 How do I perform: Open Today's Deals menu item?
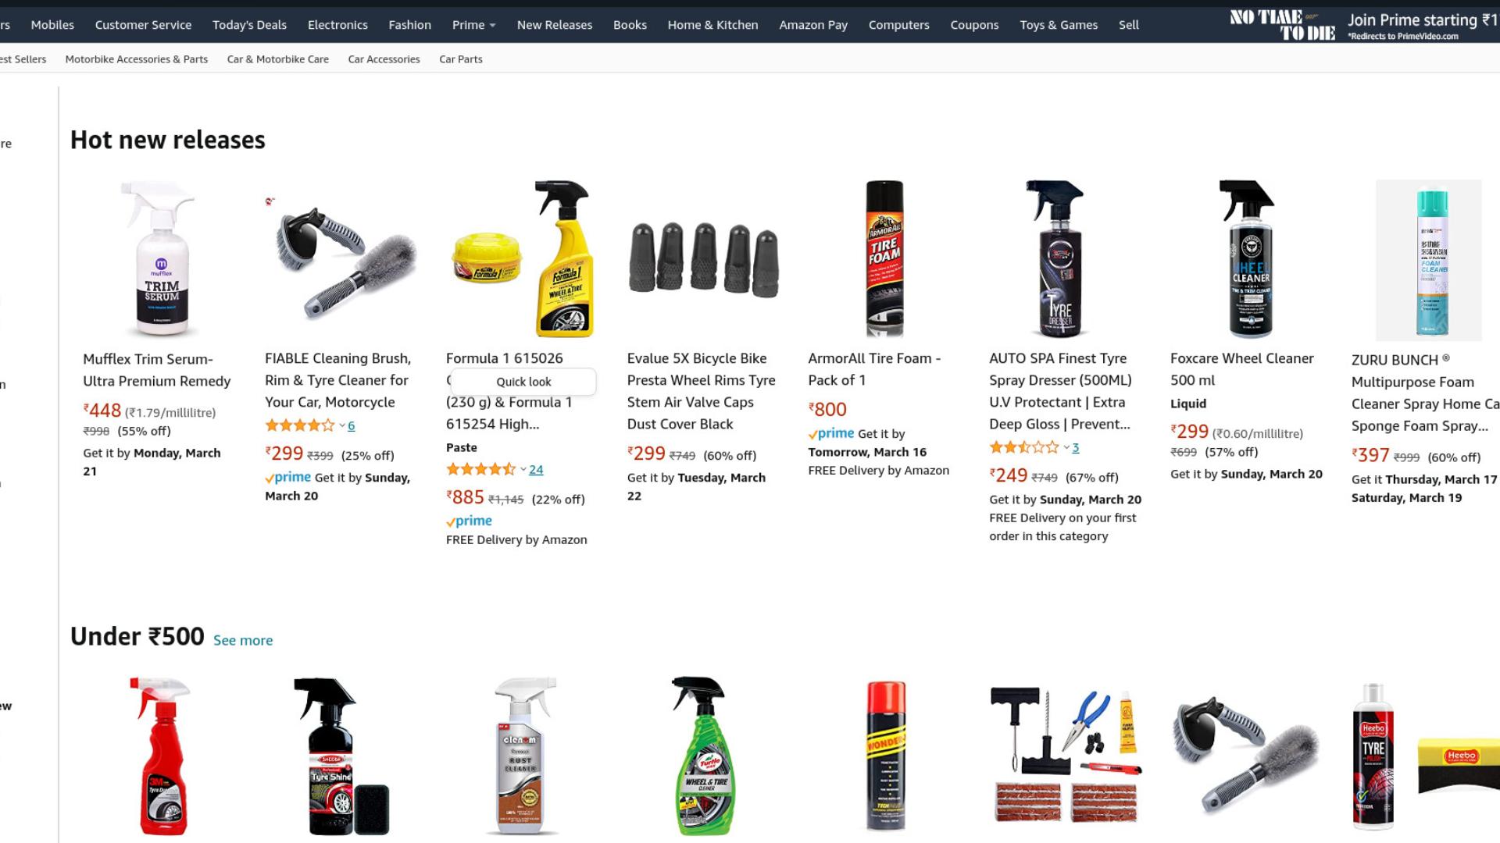(x=249, y=25)
